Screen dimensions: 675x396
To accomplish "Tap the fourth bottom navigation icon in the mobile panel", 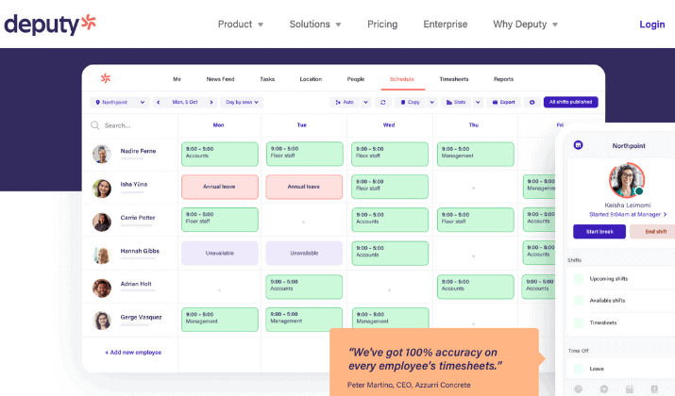I will coord(654,389).
